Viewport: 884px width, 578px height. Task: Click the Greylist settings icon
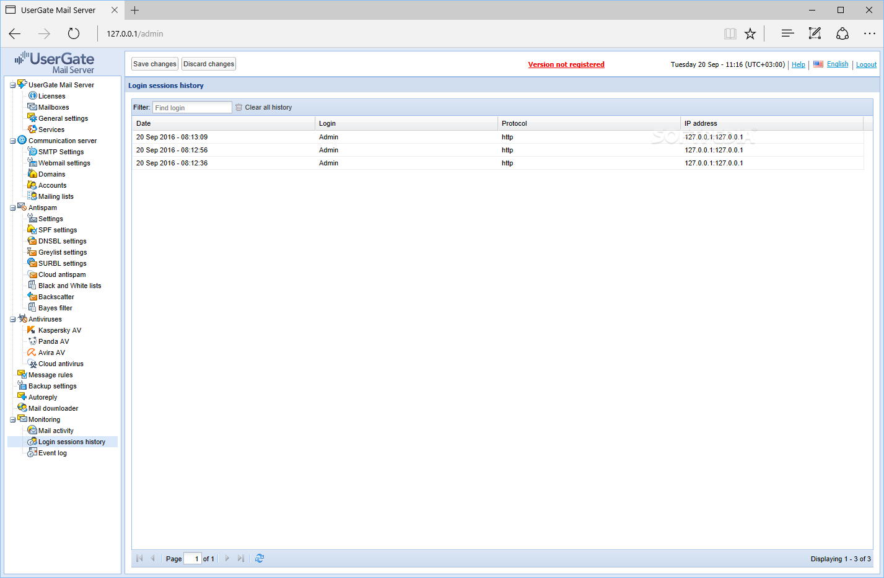point(32,252)
